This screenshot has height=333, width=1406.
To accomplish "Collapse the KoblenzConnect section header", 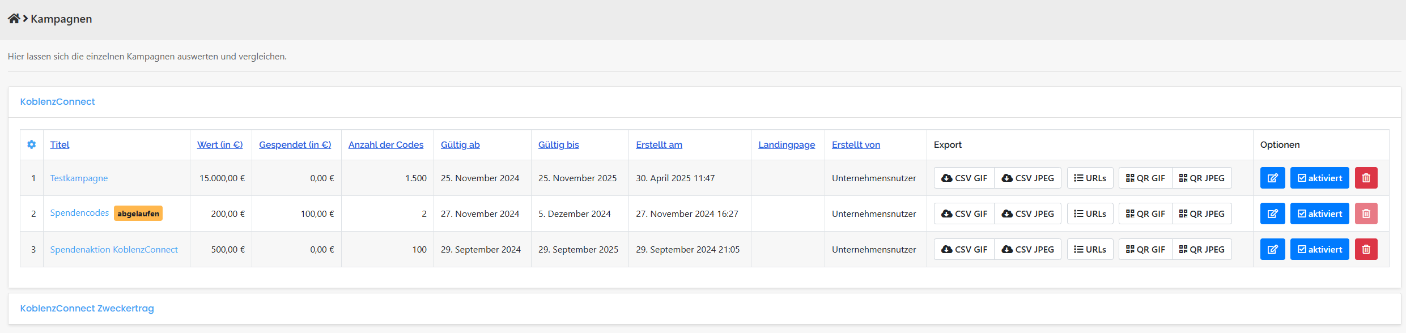I will click(x=57, y=101).
